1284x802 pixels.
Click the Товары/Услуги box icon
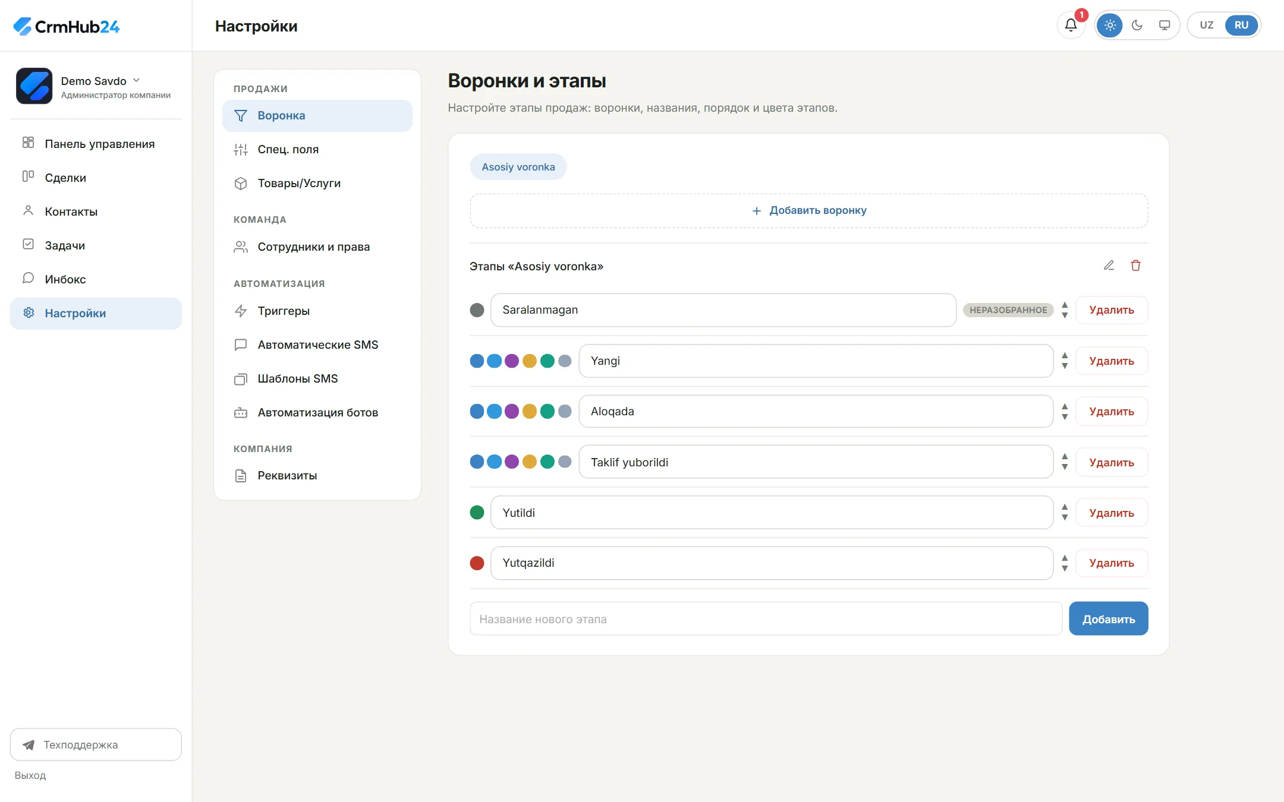[x=241, y=183]
